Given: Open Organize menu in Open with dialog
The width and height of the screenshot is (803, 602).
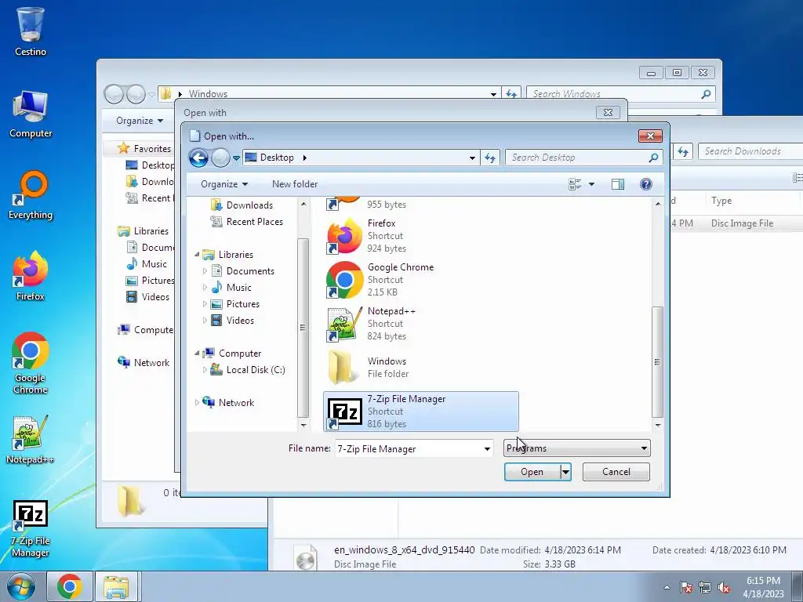Looking at the screenshot, I should 223,184.
